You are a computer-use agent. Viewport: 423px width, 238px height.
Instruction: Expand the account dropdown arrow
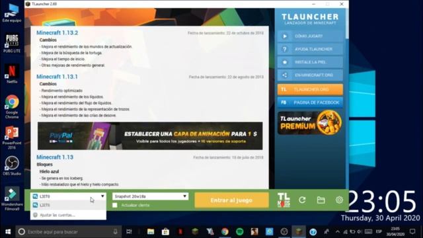pos(102,196)
